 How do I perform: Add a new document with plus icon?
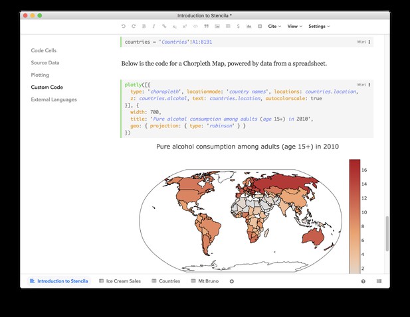tap(232, 281)
